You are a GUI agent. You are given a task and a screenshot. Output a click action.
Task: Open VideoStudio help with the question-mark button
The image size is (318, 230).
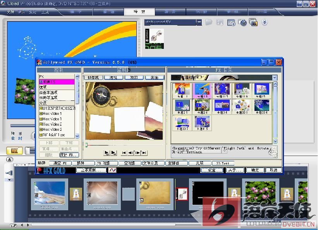point(299,4)
